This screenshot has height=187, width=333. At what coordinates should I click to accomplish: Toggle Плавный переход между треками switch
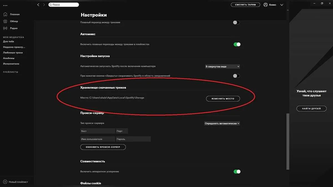[x=236, y=22]
